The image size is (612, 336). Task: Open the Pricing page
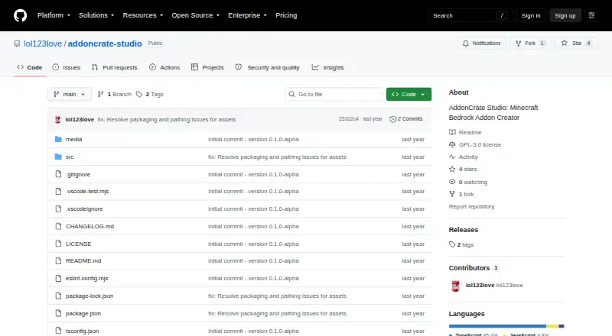pos(286,15)
